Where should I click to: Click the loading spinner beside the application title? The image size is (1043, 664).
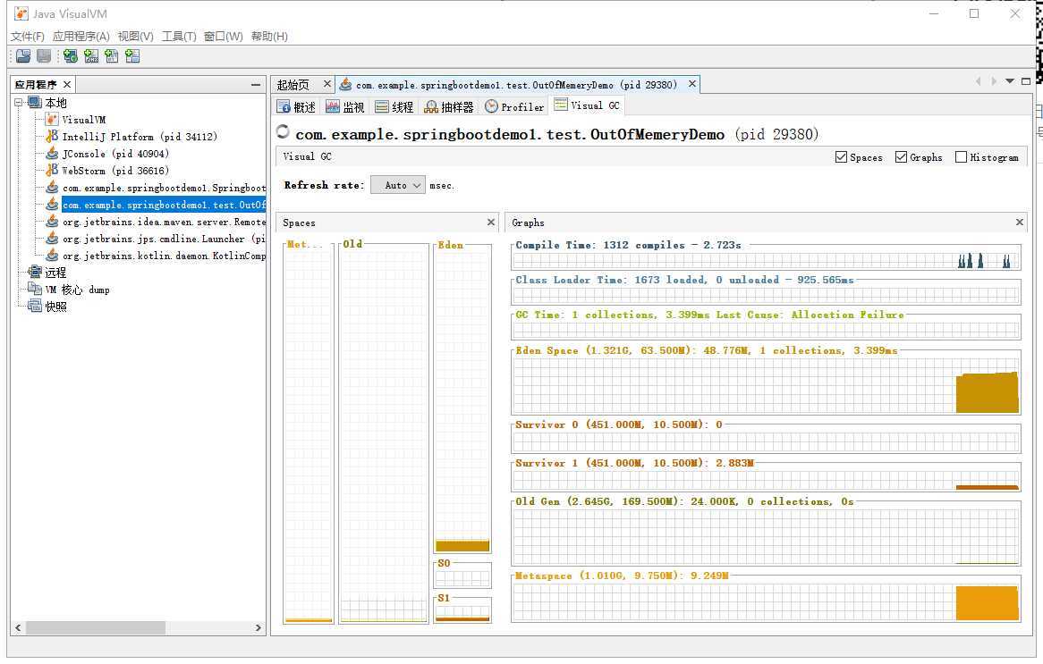click(x=283, y=131)
